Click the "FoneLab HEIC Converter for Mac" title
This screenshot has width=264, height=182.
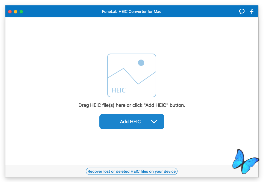(x=132, y=11)
